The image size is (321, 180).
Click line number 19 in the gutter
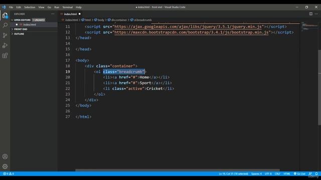tap(68, 71)
